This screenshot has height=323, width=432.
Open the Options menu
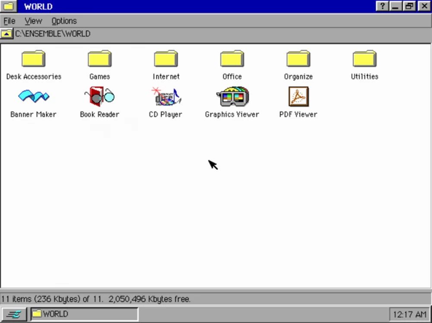[64, 21]
